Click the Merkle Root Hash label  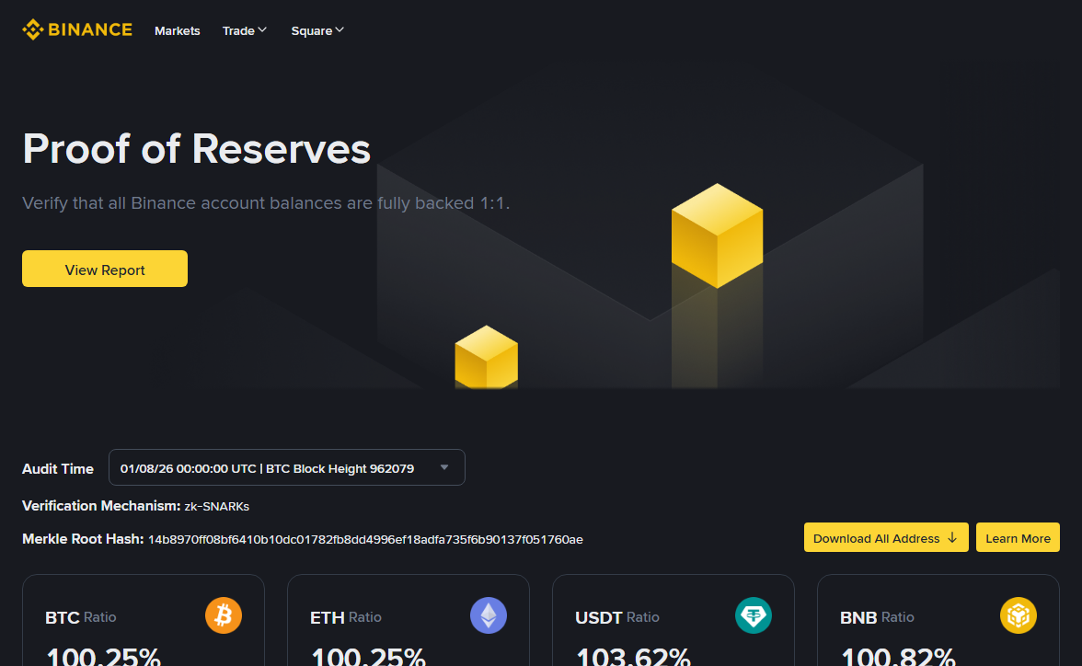pyautogui.click(x=83, y=539)
